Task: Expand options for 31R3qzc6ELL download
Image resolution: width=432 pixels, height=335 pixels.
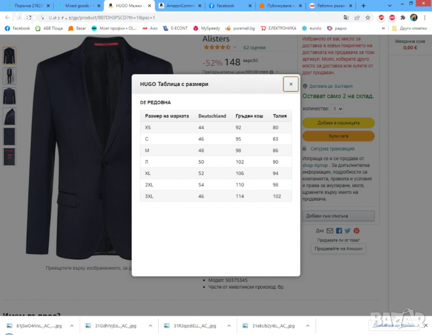Action: (229, 326)
